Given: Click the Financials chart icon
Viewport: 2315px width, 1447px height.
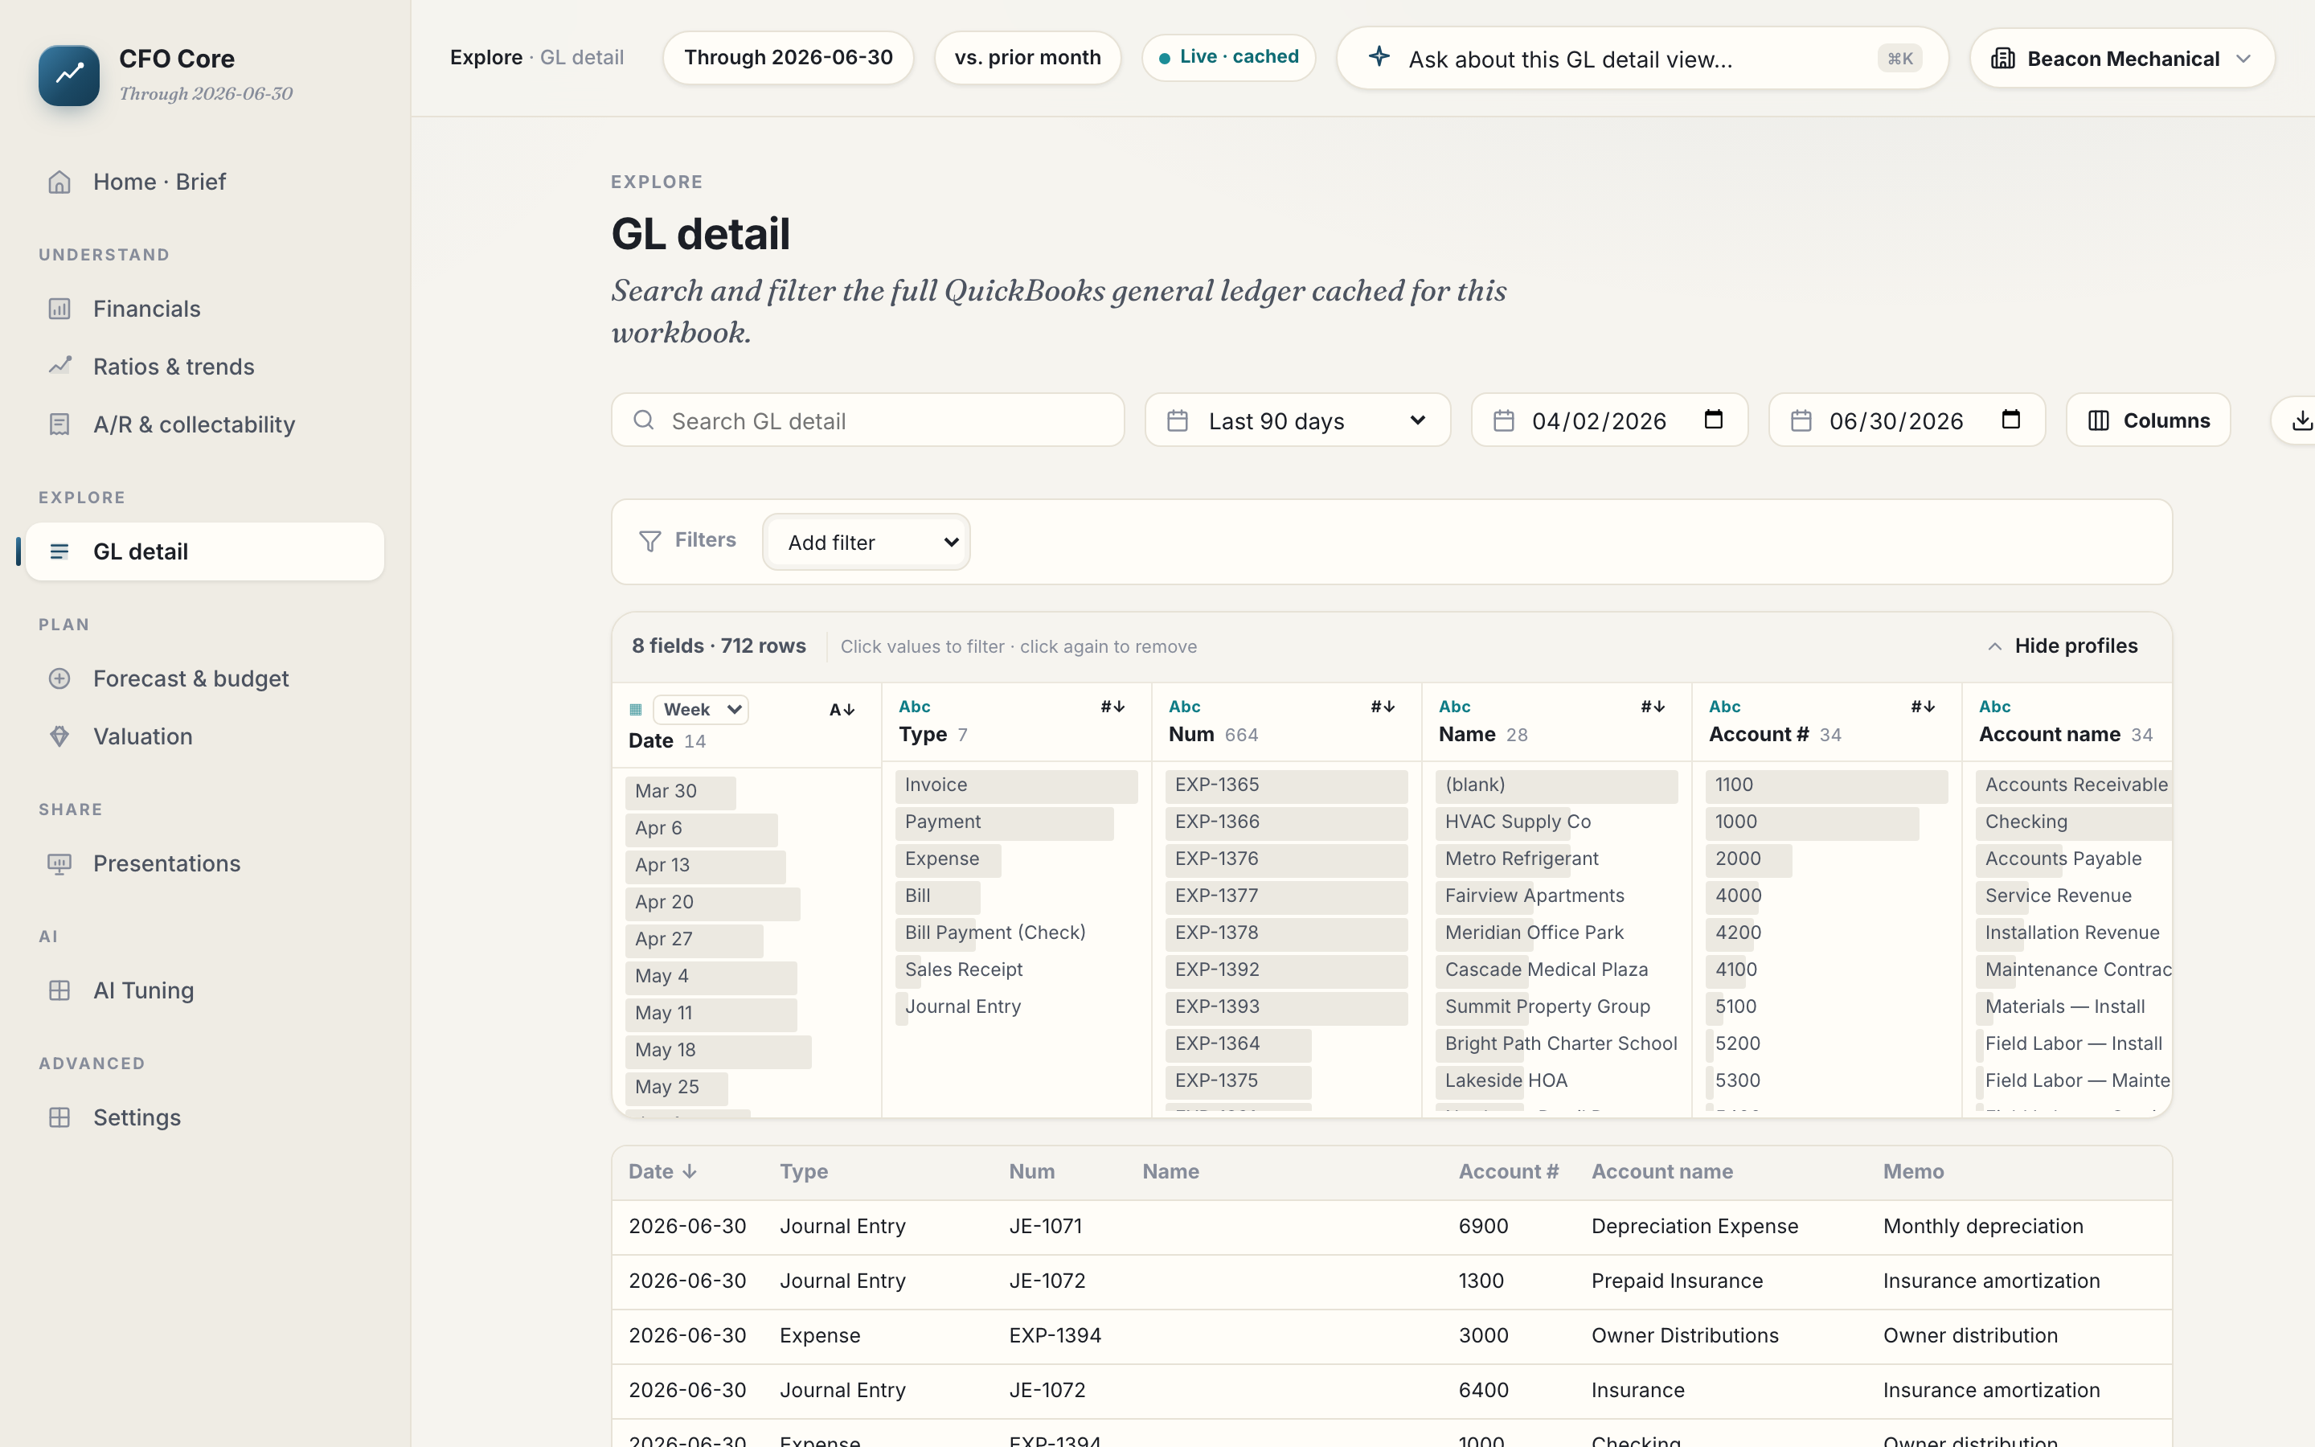Looking at the screenshot, I should (x=59, y=309).
